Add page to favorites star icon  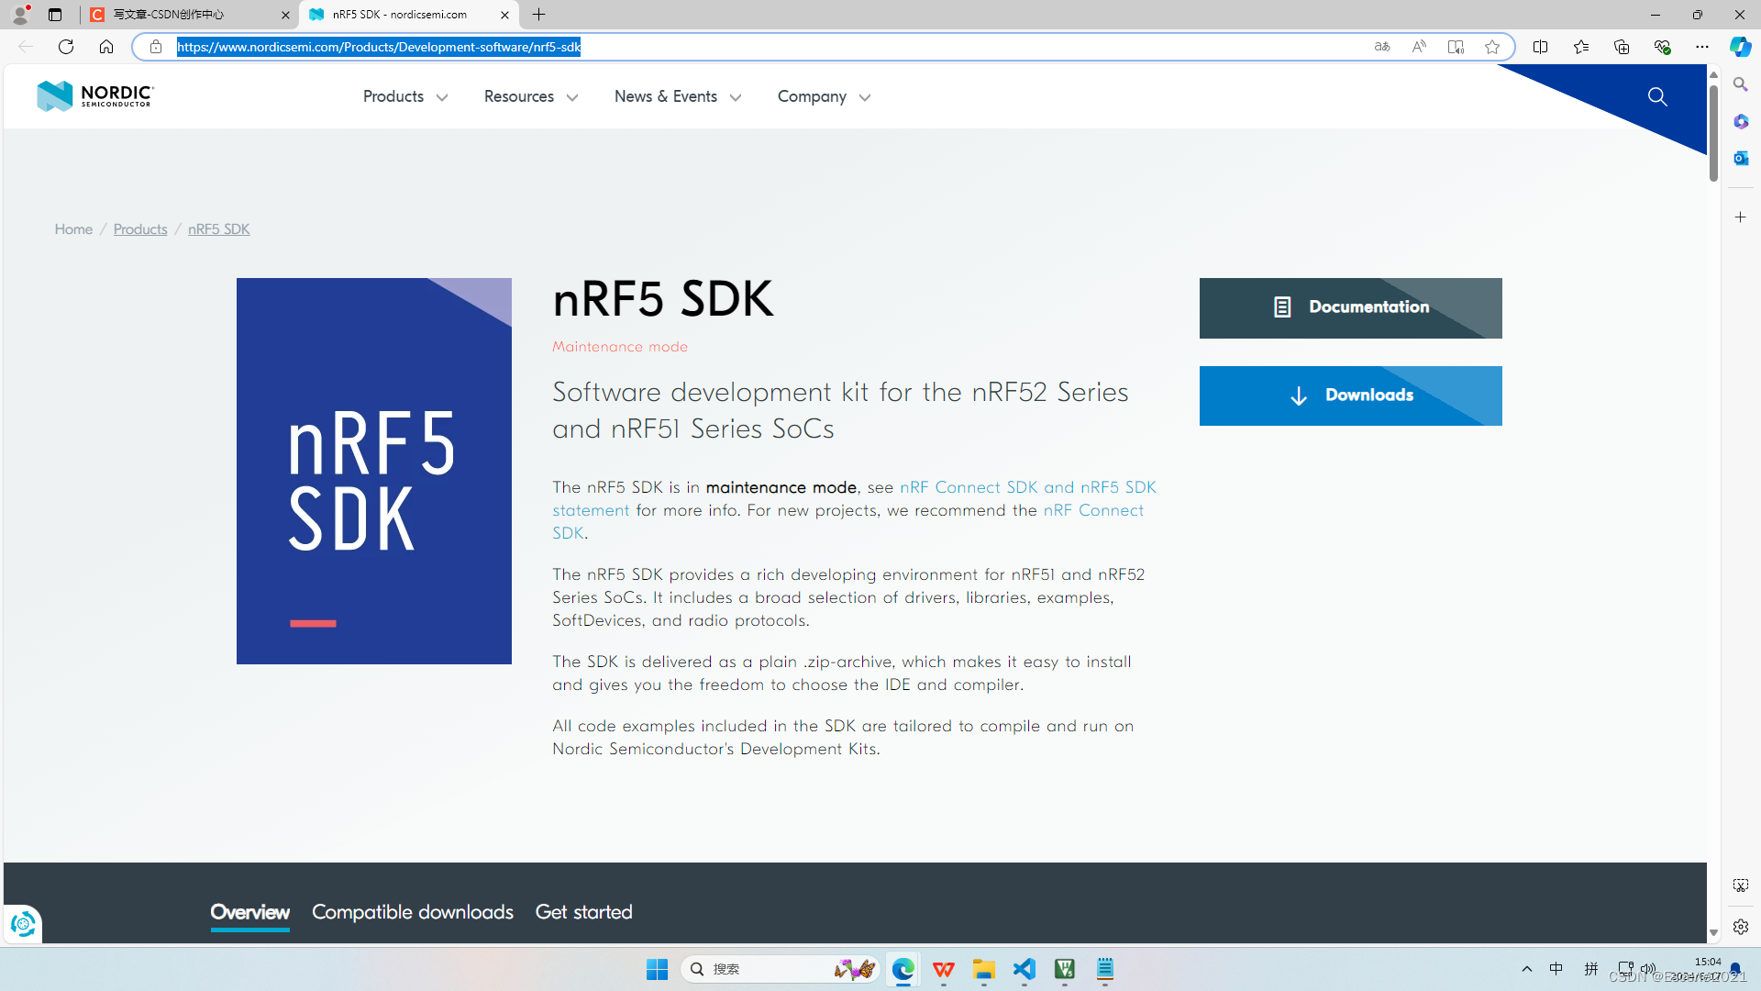1492,47
